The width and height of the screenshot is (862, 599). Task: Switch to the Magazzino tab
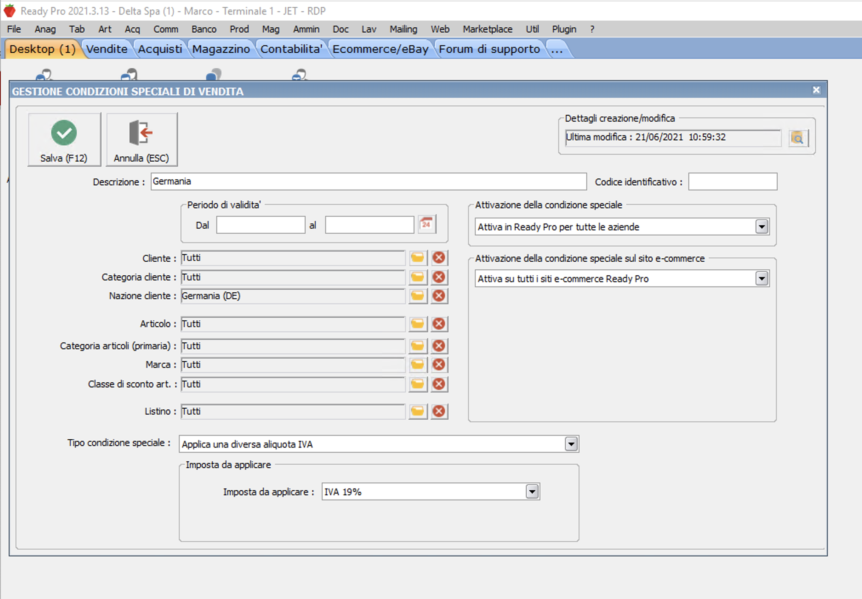(x=221, y=49)
